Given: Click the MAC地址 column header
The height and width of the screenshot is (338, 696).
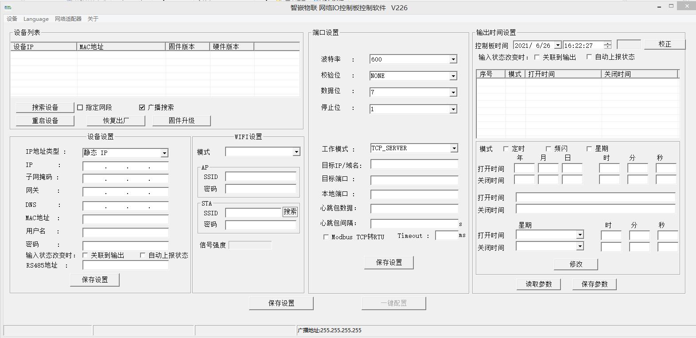Looking at the screenshot, I should point(121,47).
